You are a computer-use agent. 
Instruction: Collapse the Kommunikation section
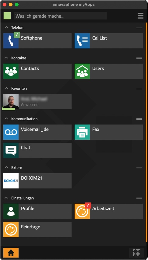click(x=6, y=119)
